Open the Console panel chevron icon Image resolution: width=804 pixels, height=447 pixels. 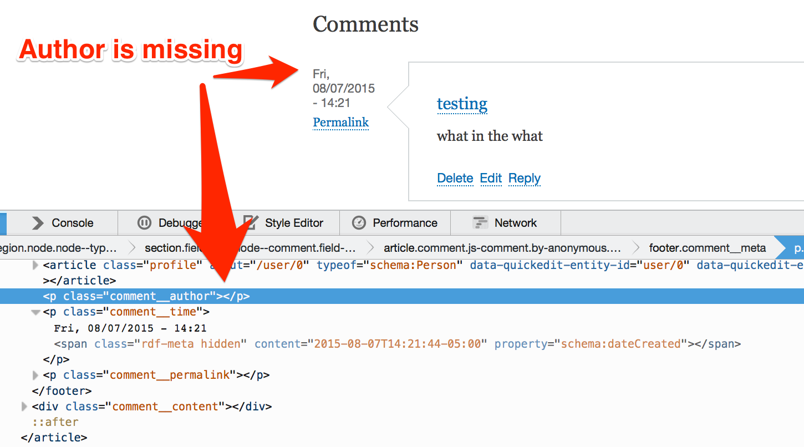pos(38,222)
